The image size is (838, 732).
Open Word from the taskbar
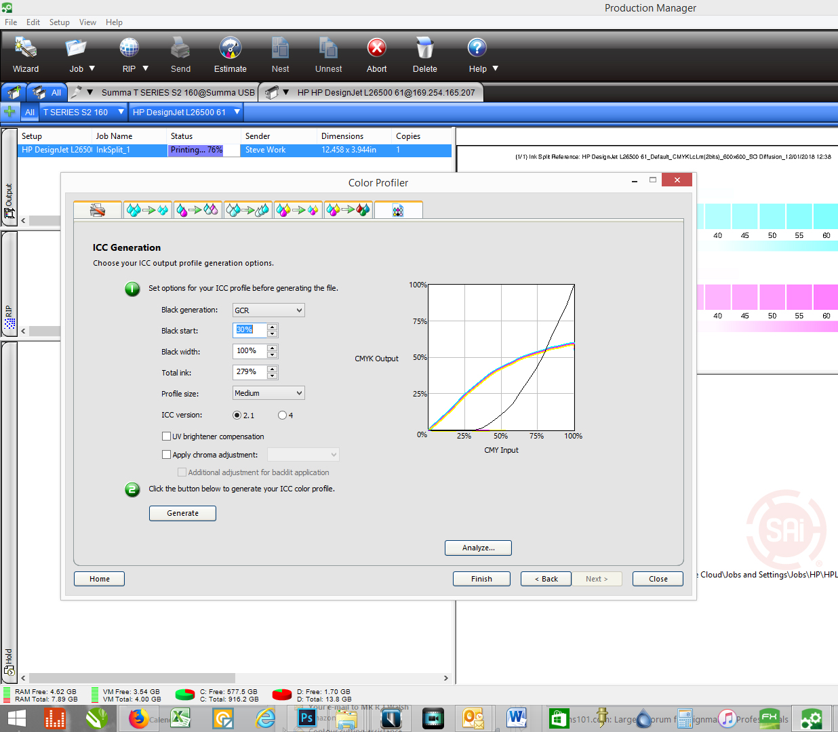tap(517, 718)
